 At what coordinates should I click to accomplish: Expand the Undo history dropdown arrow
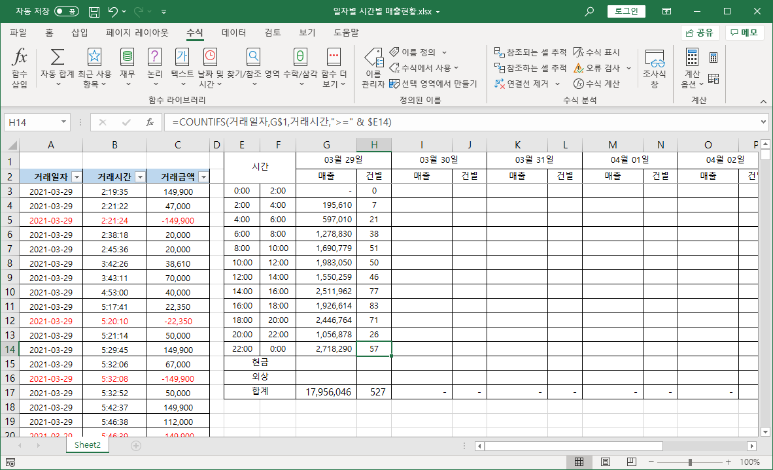tap(124, 11)
